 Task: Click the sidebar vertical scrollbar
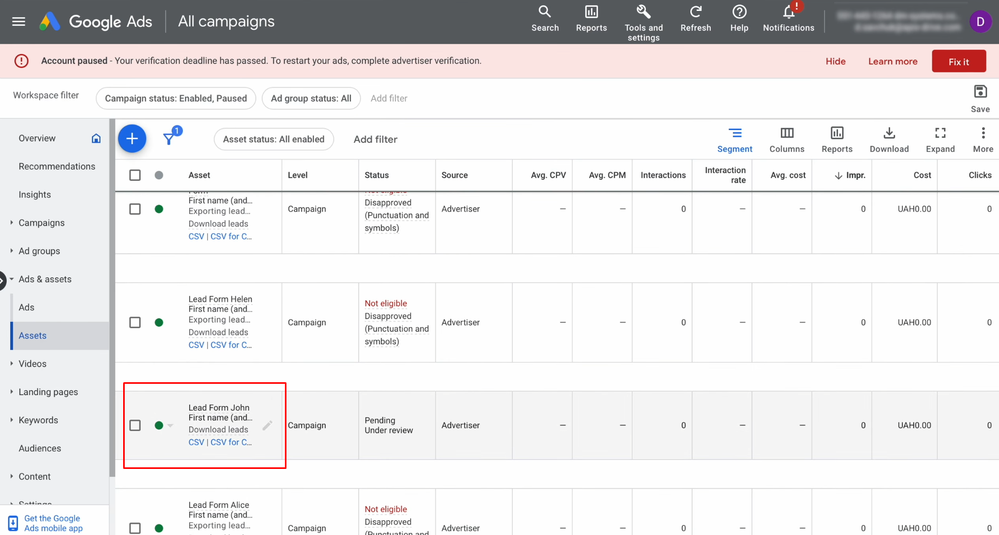112,299
